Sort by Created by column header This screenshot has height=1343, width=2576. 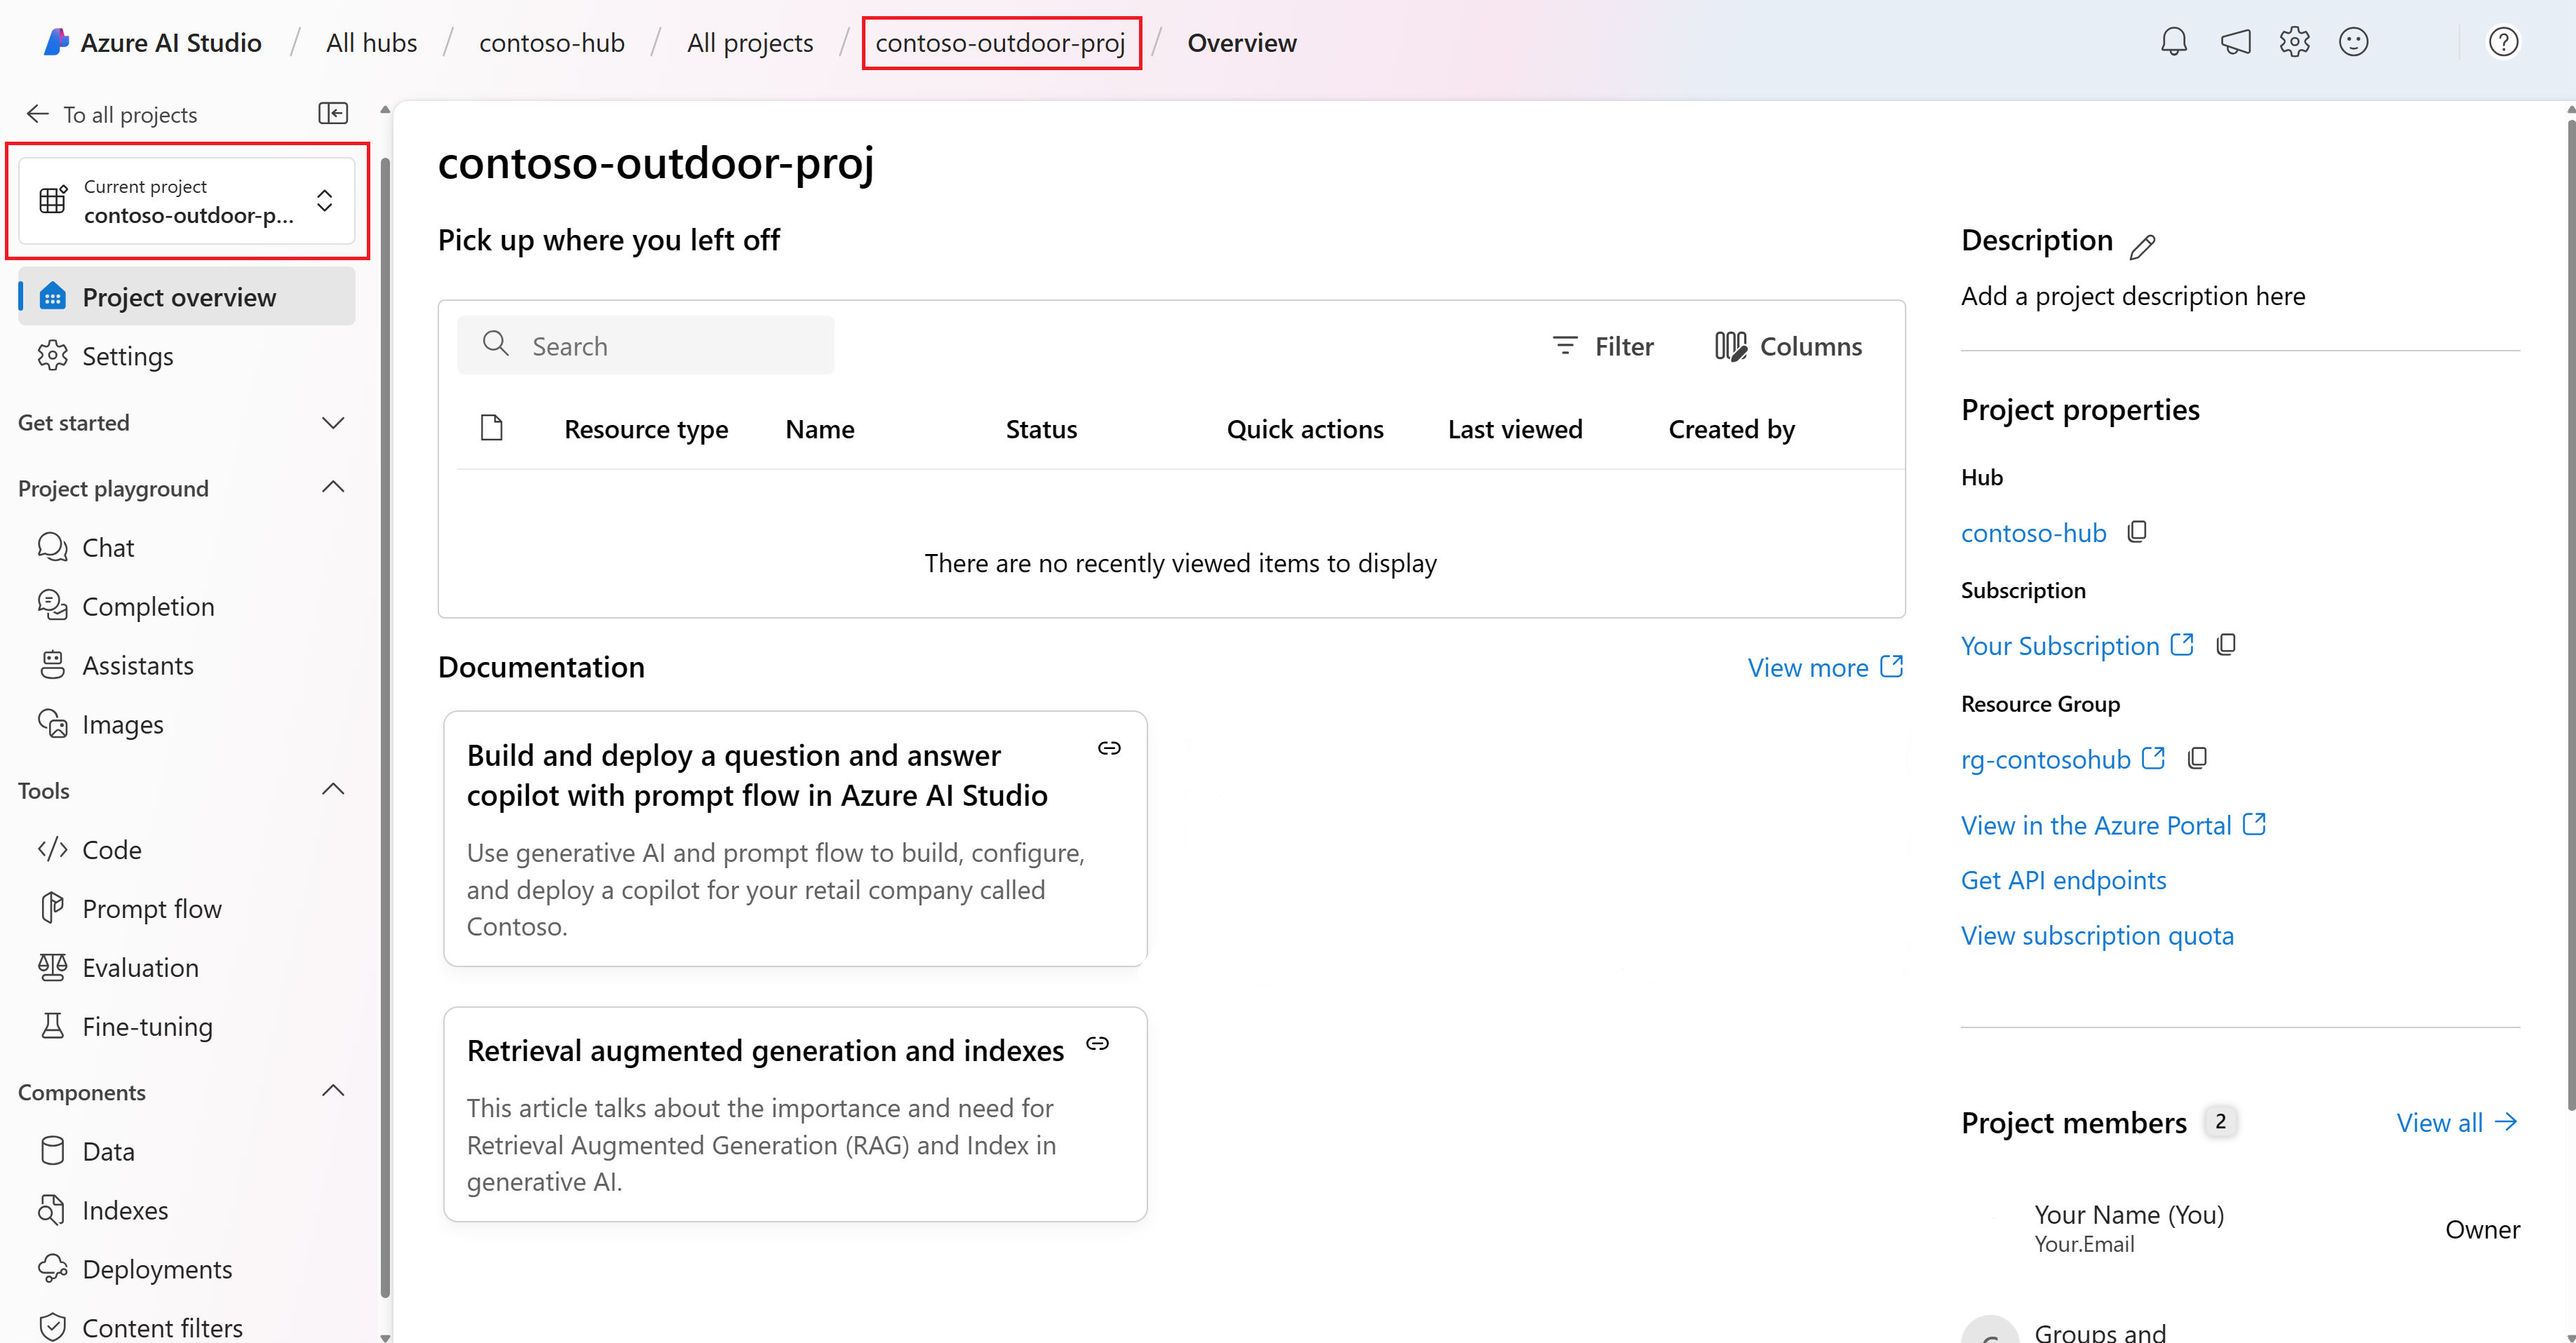tap(1731, 429)
